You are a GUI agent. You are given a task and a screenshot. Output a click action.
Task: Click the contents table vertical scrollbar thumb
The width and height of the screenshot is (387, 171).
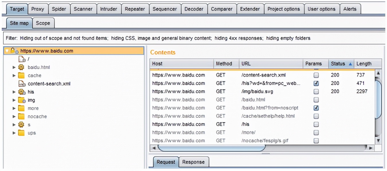378,99
